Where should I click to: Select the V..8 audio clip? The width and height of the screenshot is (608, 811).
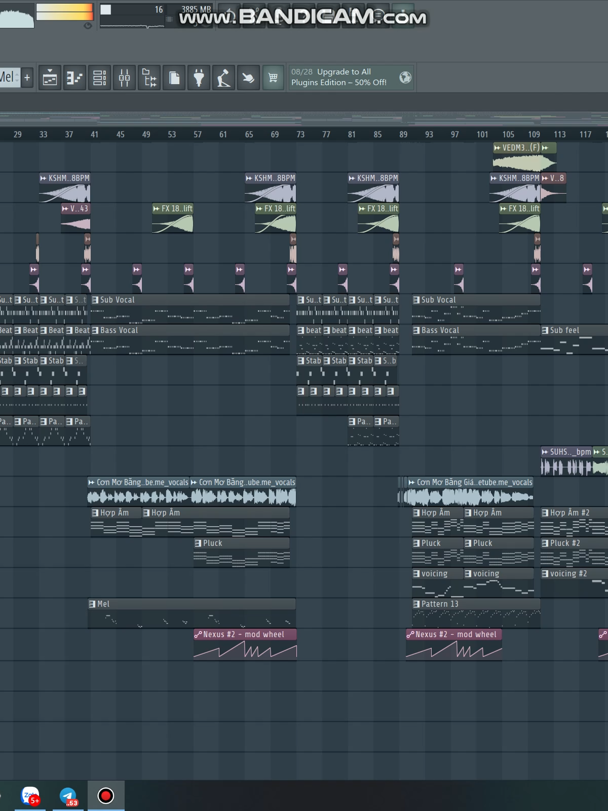tap(553, 188)
